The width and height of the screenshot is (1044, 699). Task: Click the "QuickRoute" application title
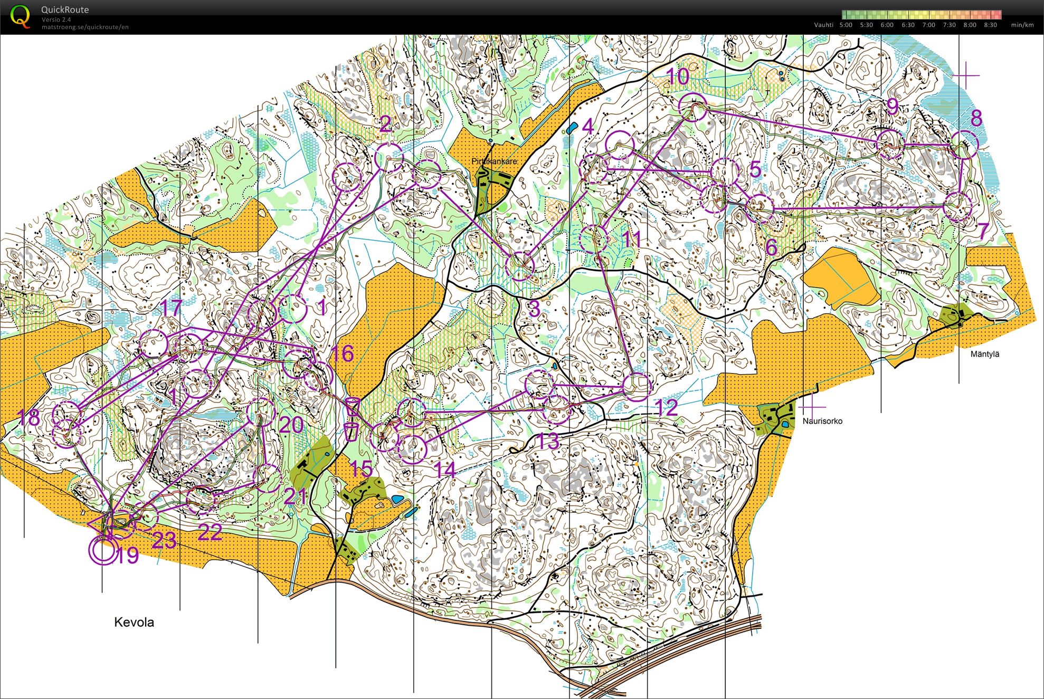(x=64, y=9)
